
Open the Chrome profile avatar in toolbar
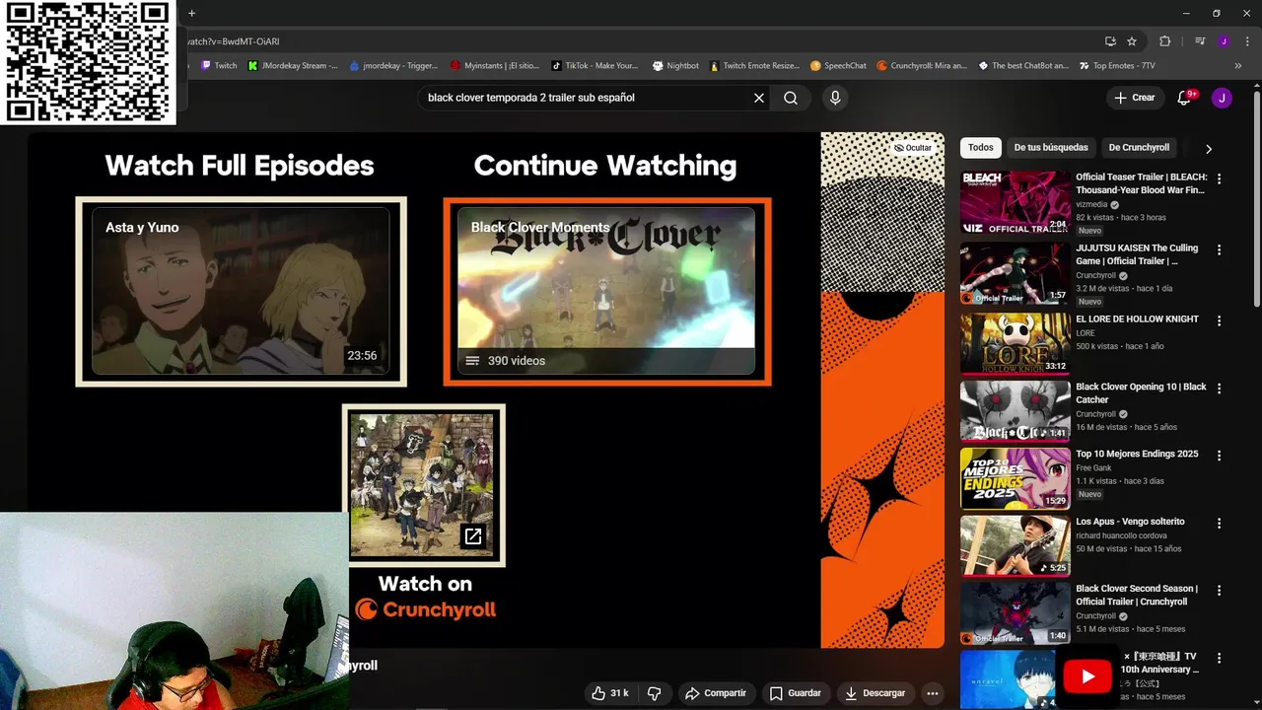point(1224,41)
